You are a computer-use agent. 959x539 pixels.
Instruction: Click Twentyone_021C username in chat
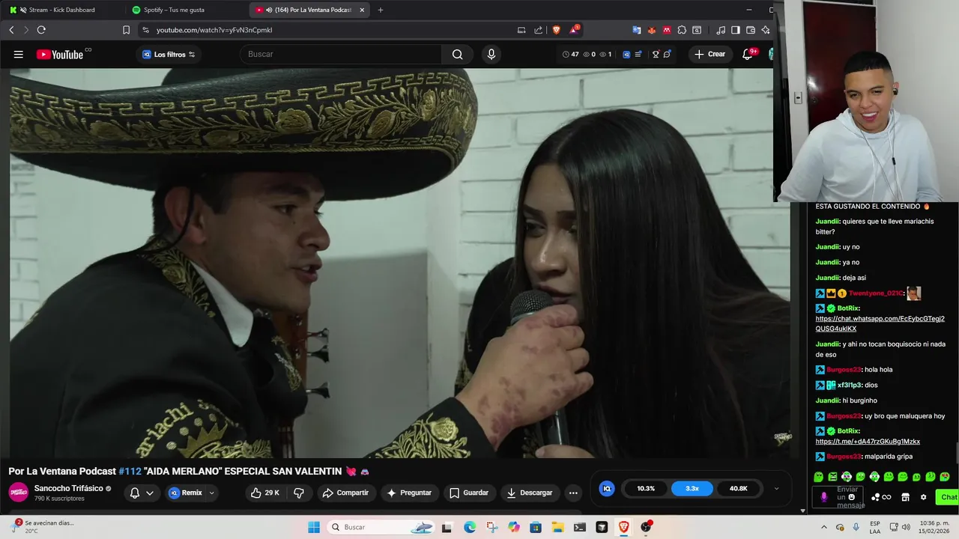pos(877,293)
